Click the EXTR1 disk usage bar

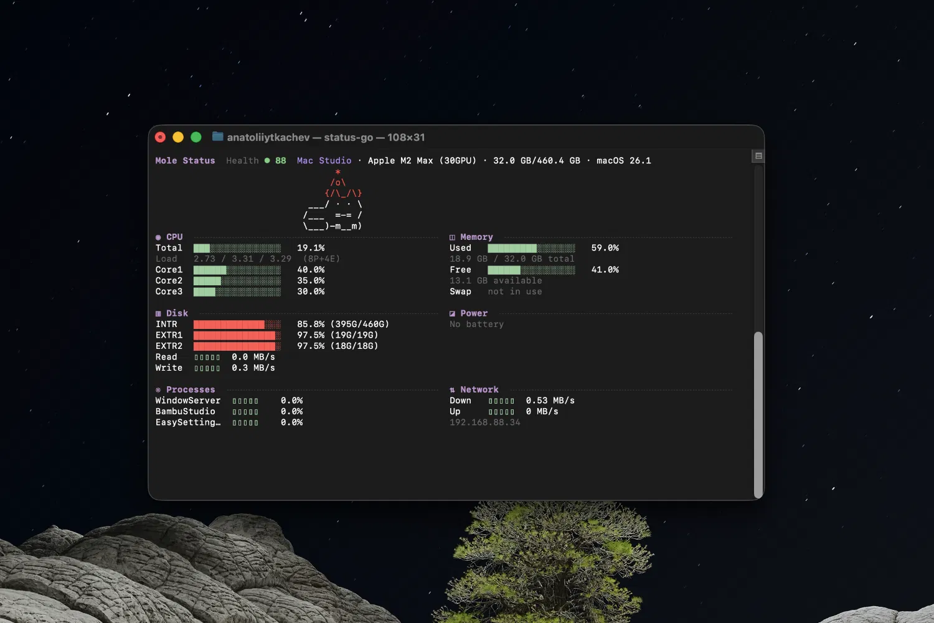point(237,335)
